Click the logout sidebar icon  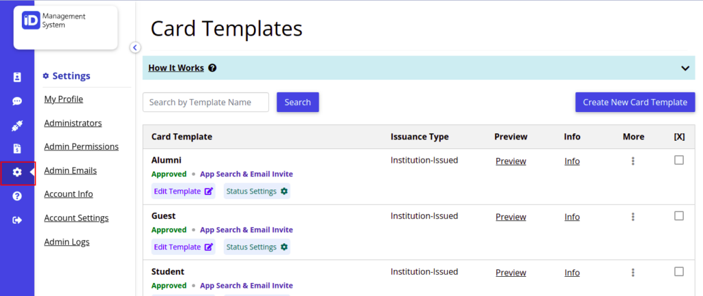pos(17,220)
